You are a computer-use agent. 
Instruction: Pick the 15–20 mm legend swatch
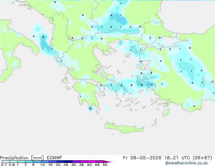pos(53,162)
